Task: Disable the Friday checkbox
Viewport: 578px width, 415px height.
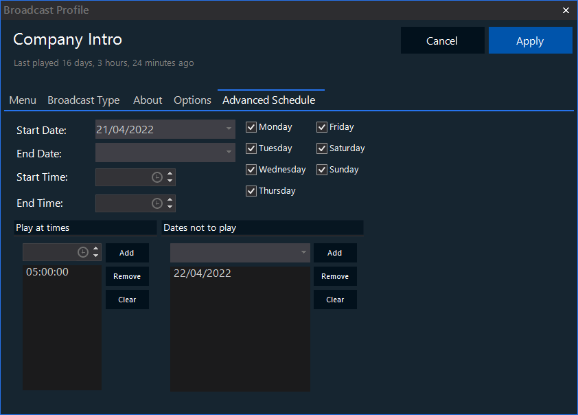Action: 322,127
